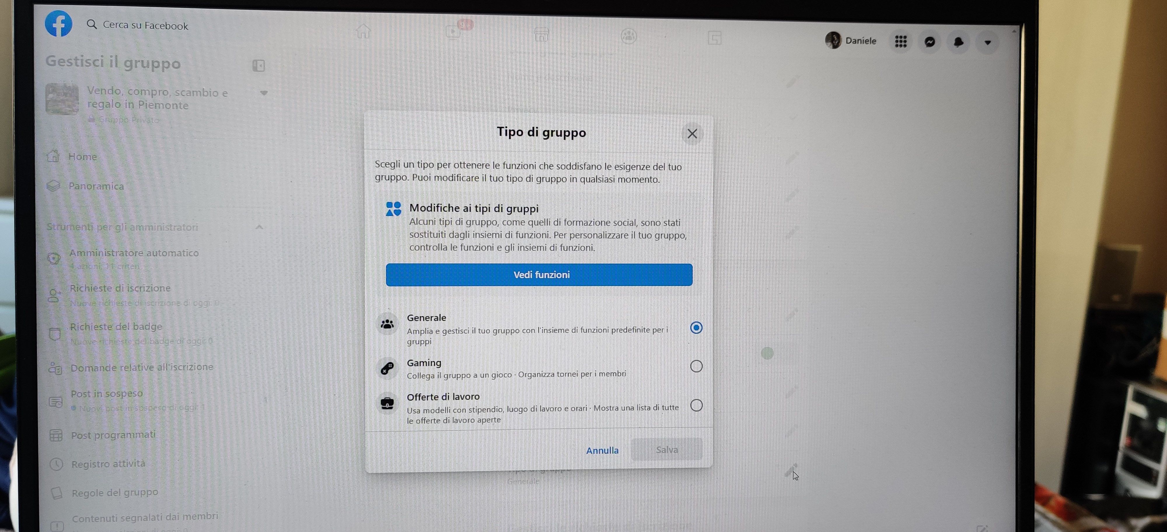Click Annulla in the dialog
1167x532 pixels.
pos(602,451)
